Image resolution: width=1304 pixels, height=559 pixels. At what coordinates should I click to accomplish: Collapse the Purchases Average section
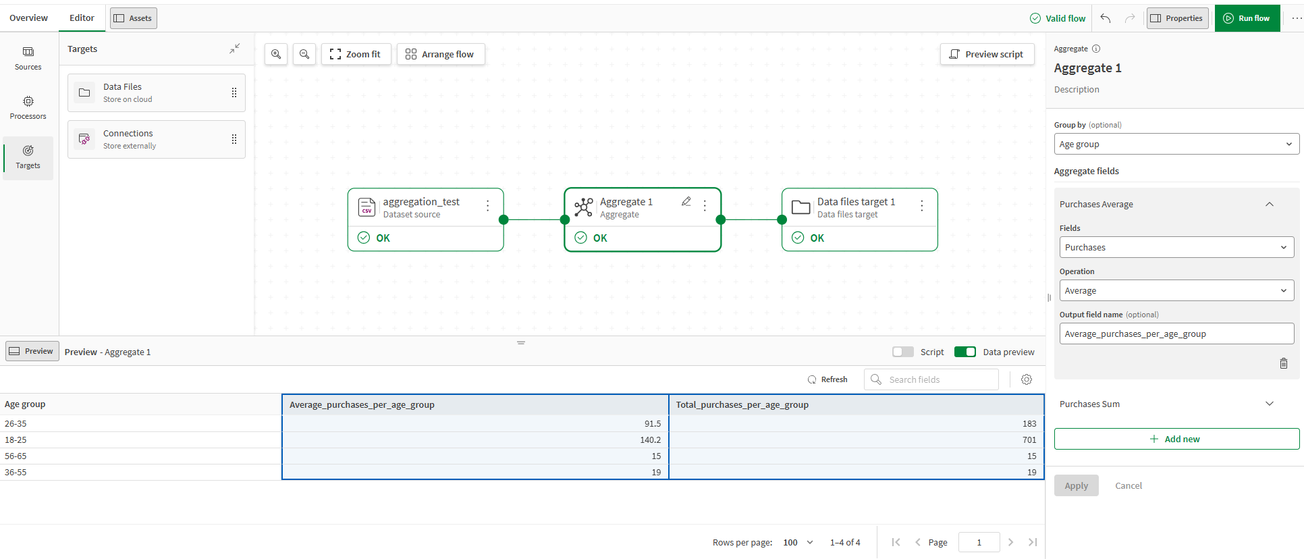[1270, 204]
